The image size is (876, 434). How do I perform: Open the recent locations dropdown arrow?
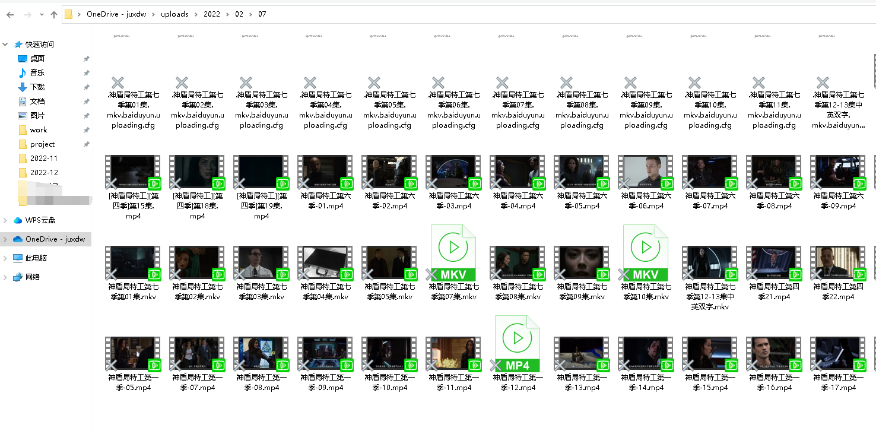pos(42,14)
